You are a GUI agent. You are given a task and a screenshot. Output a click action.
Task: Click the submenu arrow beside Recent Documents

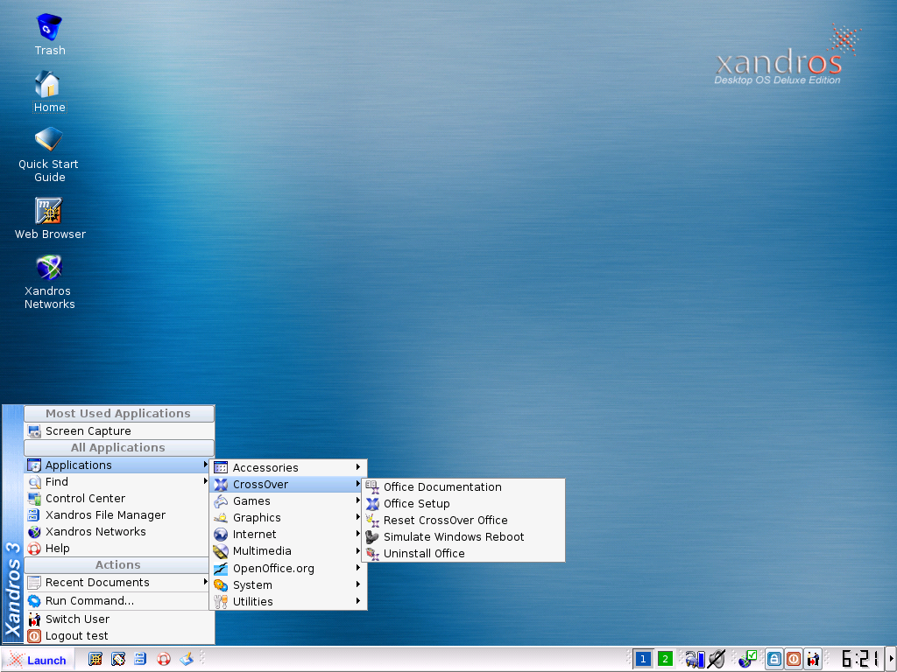(205, 582)
